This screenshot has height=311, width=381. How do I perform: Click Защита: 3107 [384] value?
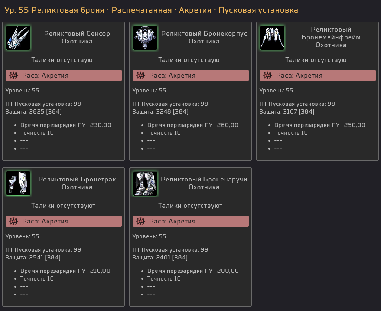[x=287, y=112]
